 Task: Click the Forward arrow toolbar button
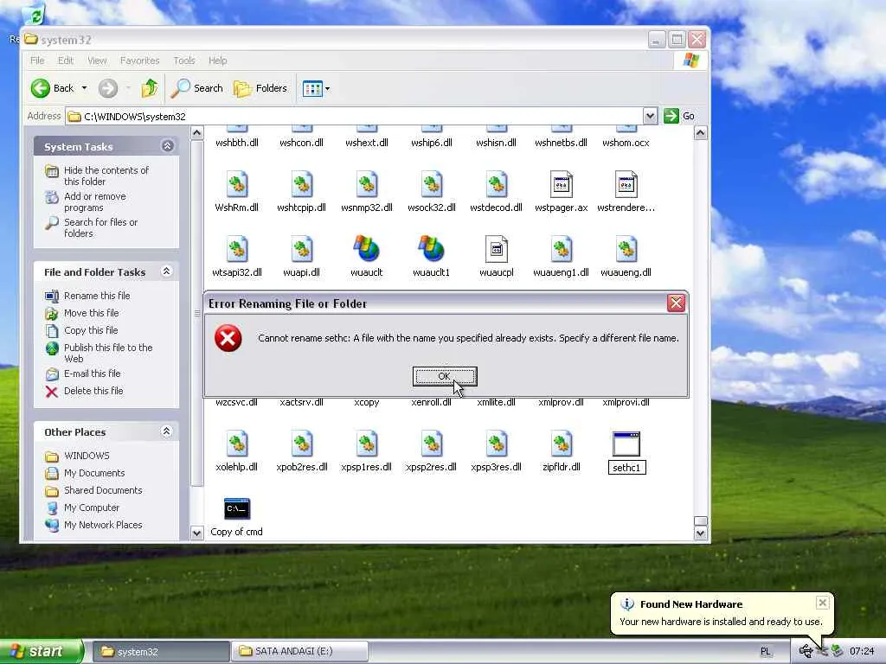tap(108, 88)
